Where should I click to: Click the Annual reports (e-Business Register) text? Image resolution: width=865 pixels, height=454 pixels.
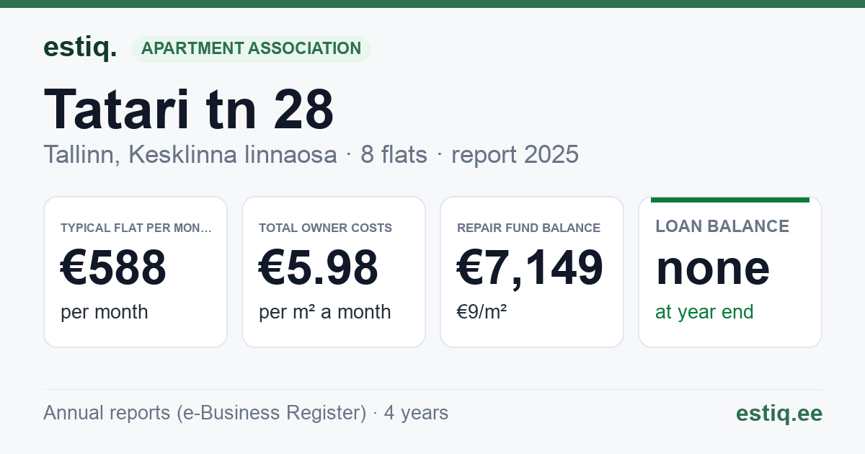coord(205,413)
